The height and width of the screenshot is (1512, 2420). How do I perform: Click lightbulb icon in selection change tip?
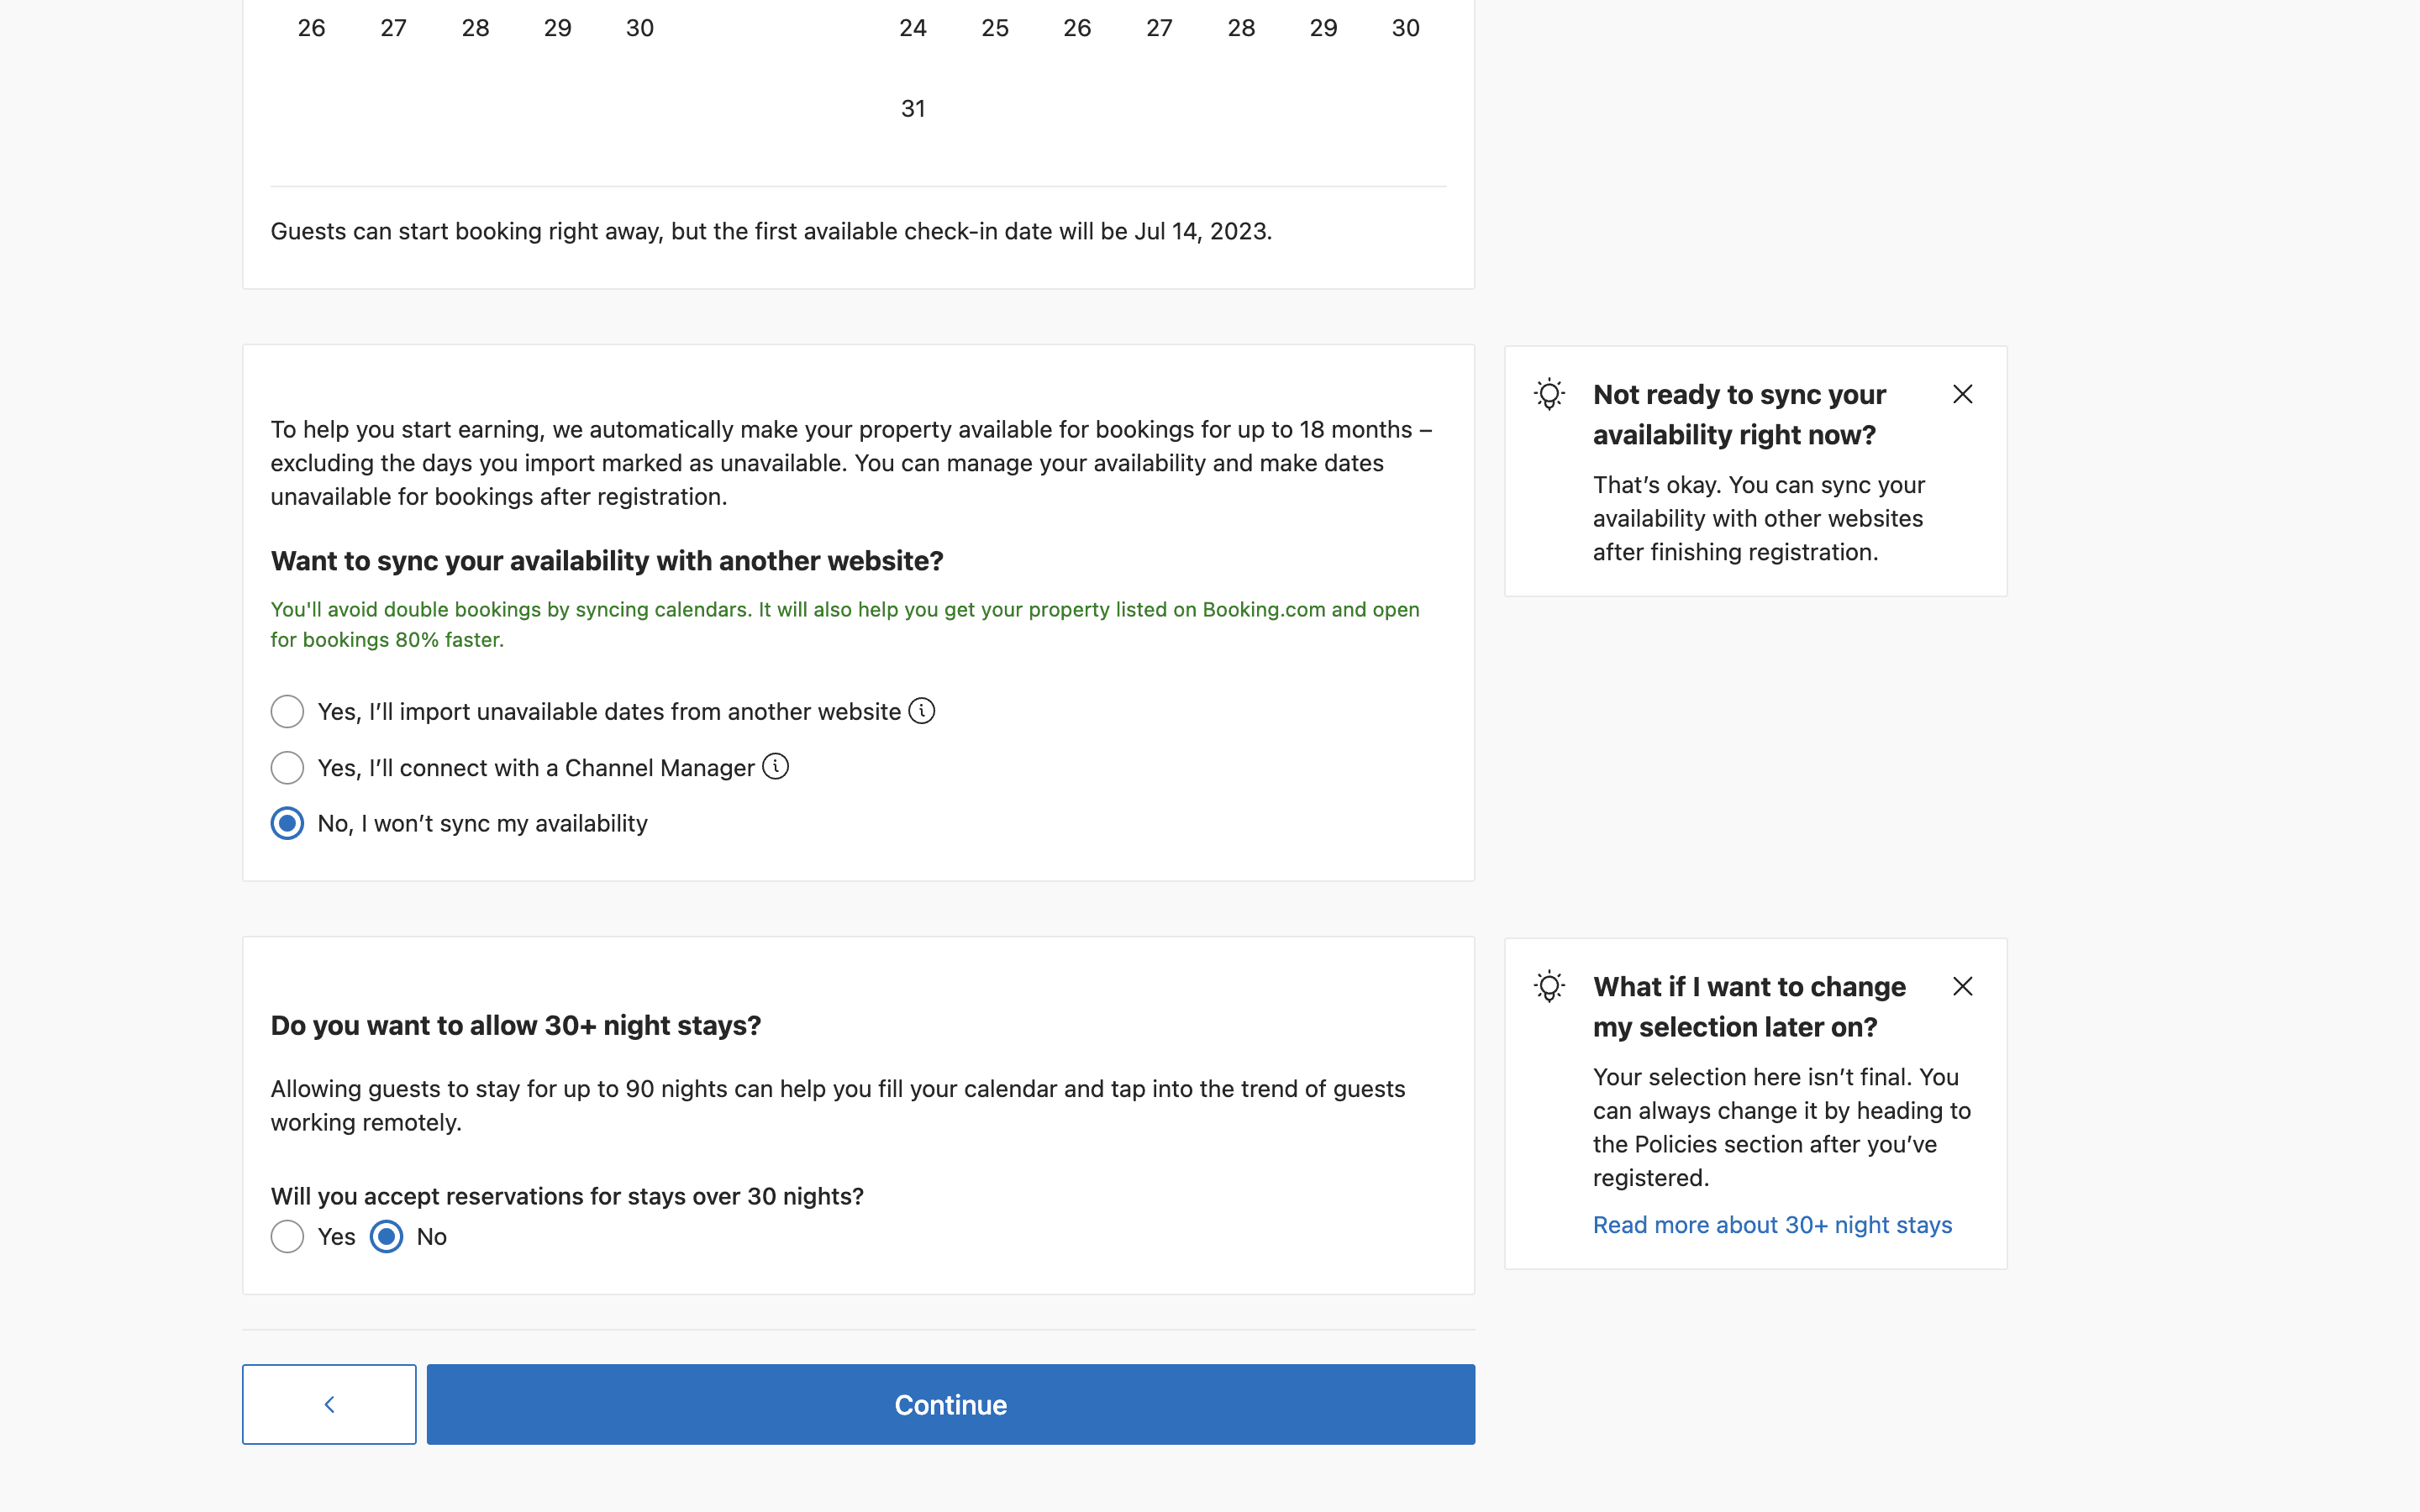tap(1549, 987)
